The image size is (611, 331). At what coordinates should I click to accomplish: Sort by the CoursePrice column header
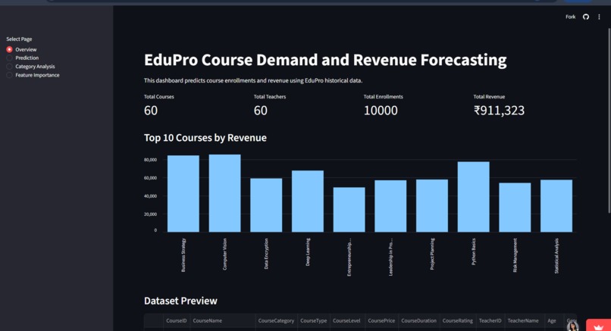click(x=381, y=321)
